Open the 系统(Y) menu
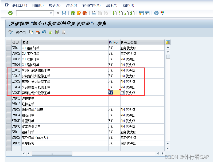 (111, 5)
